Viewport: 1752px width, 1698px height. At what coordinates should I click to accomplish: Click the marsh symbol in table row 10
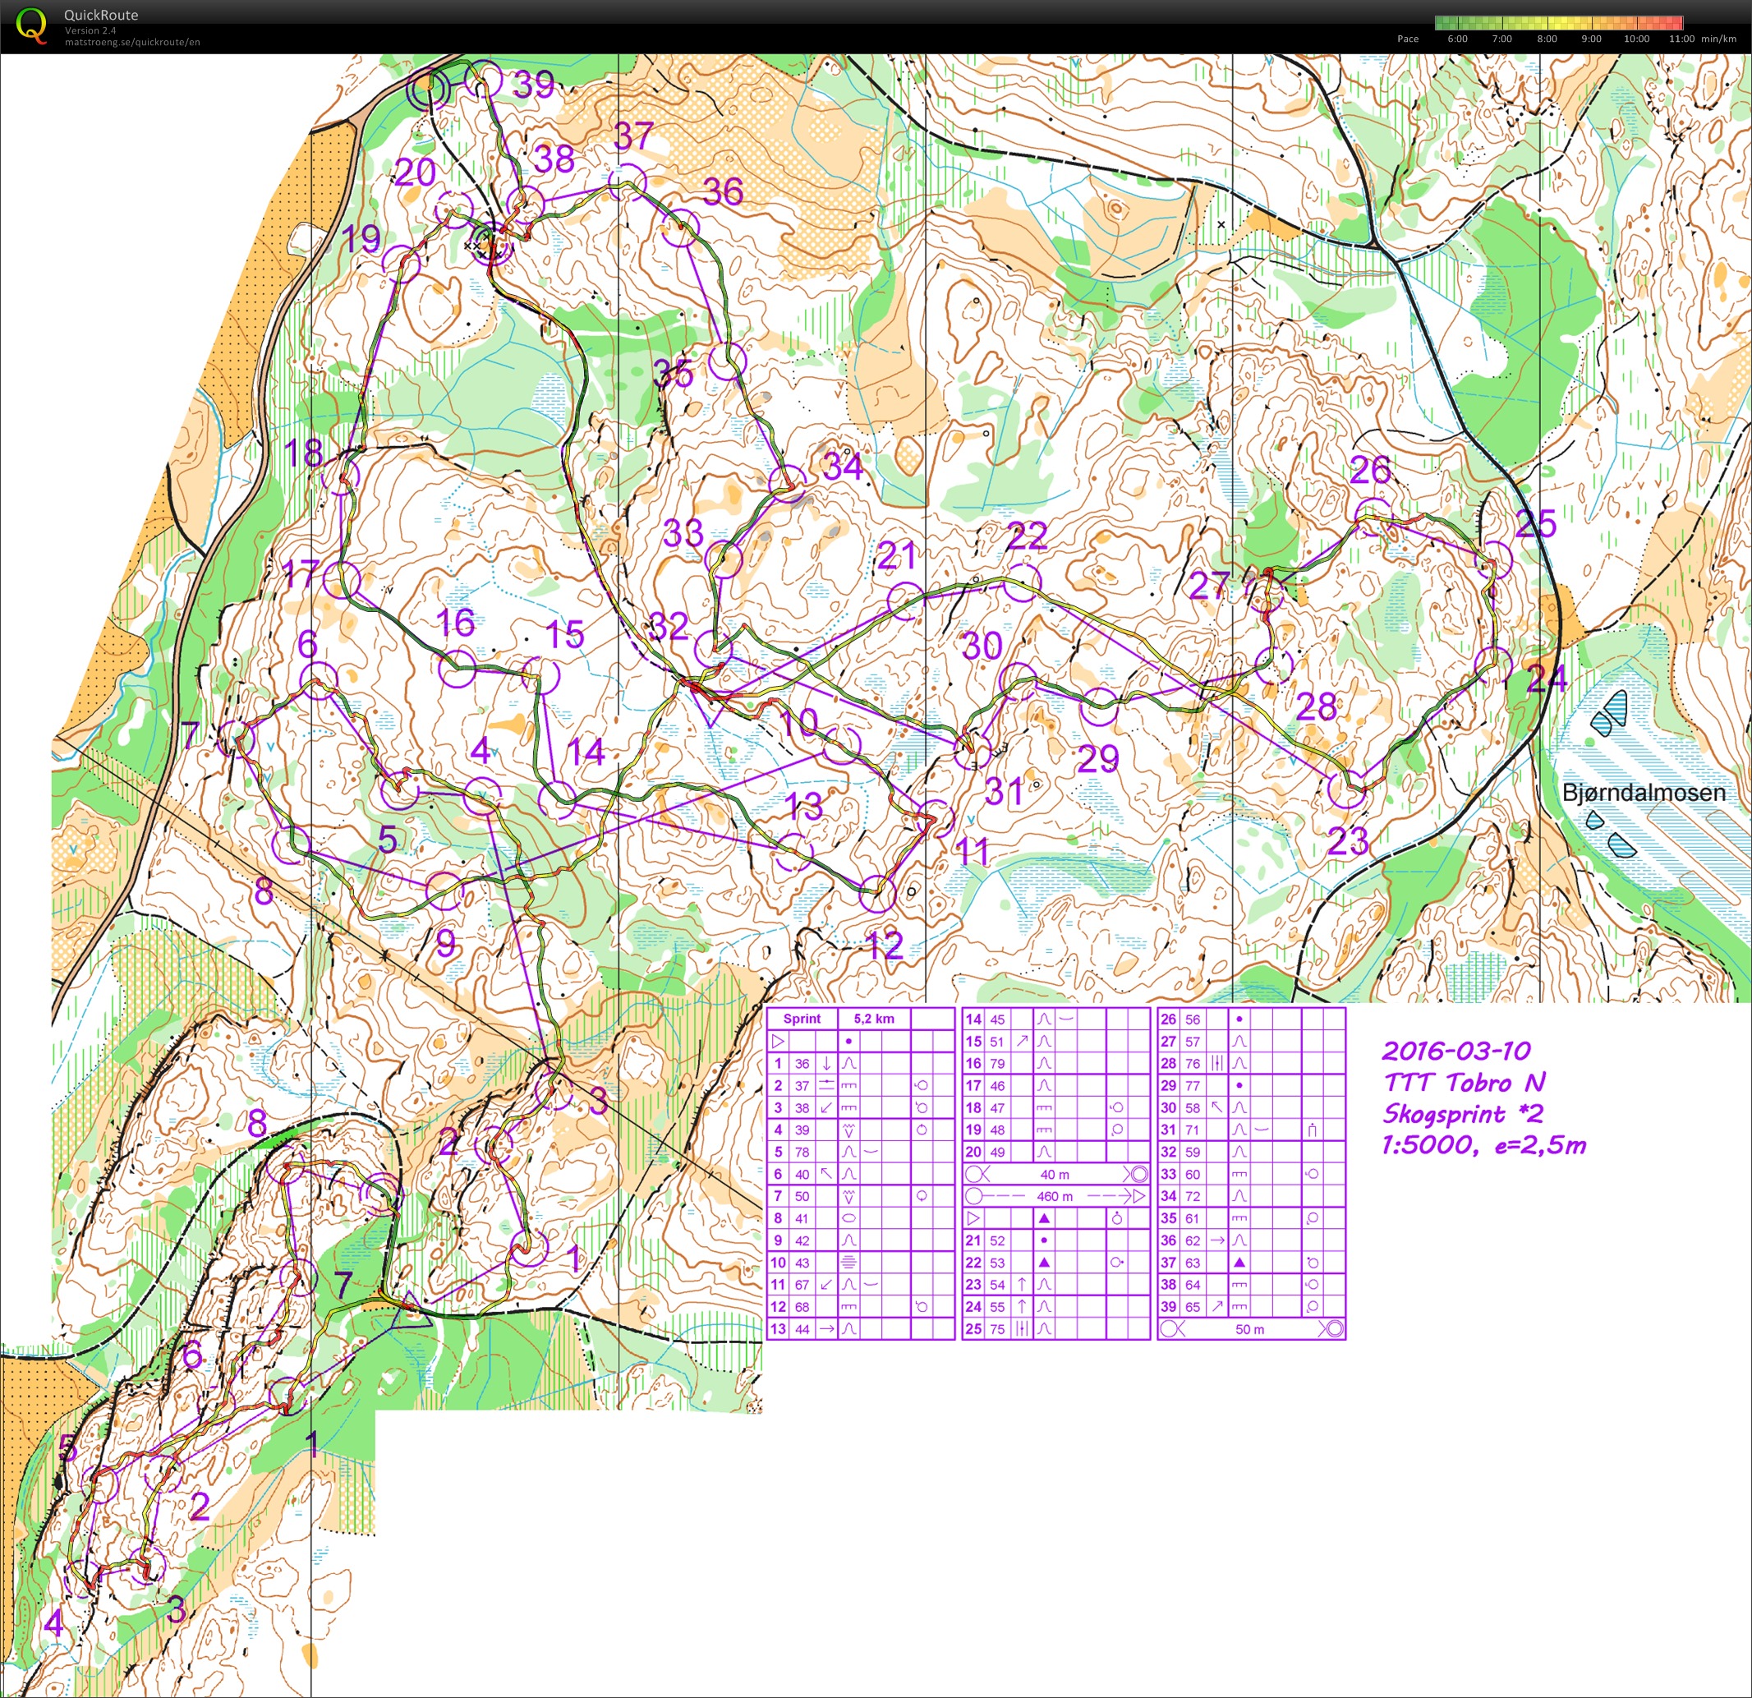848,1263
